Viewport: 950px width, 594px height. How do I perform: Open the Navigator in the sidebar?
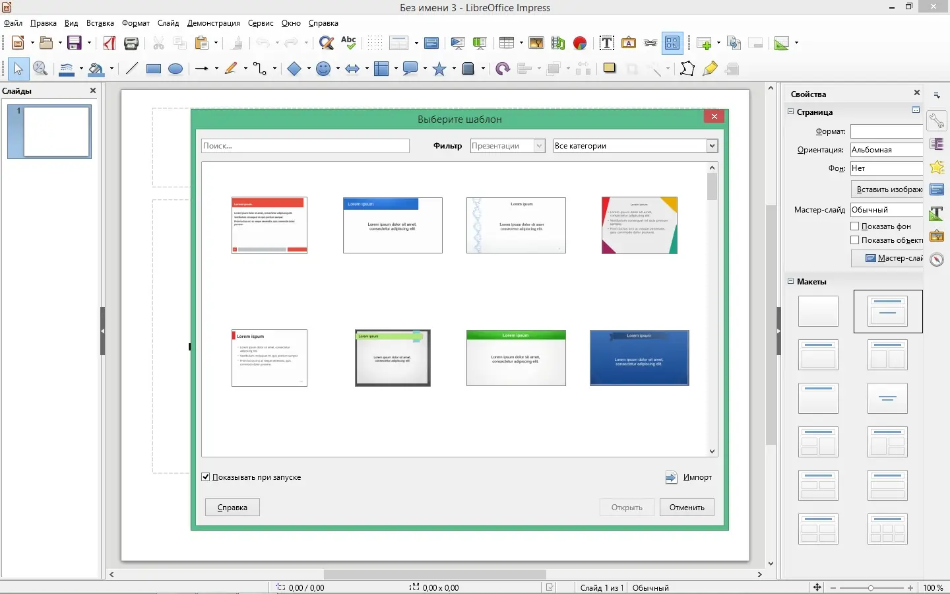click(x=937, y=259)
